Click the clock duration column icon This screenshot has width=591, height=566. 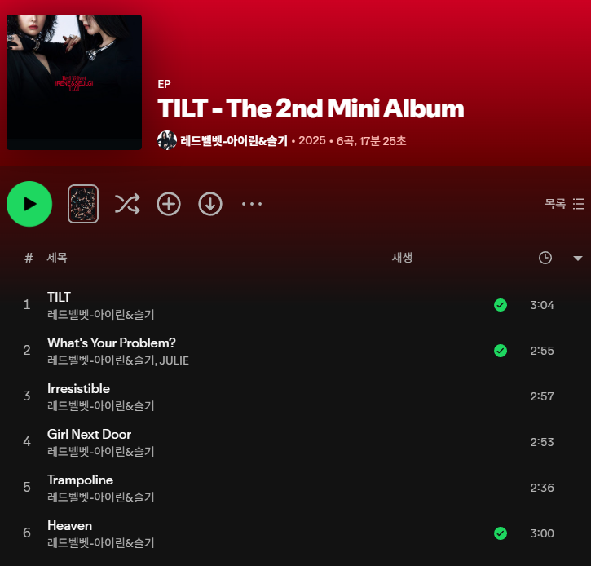(545, 258)
